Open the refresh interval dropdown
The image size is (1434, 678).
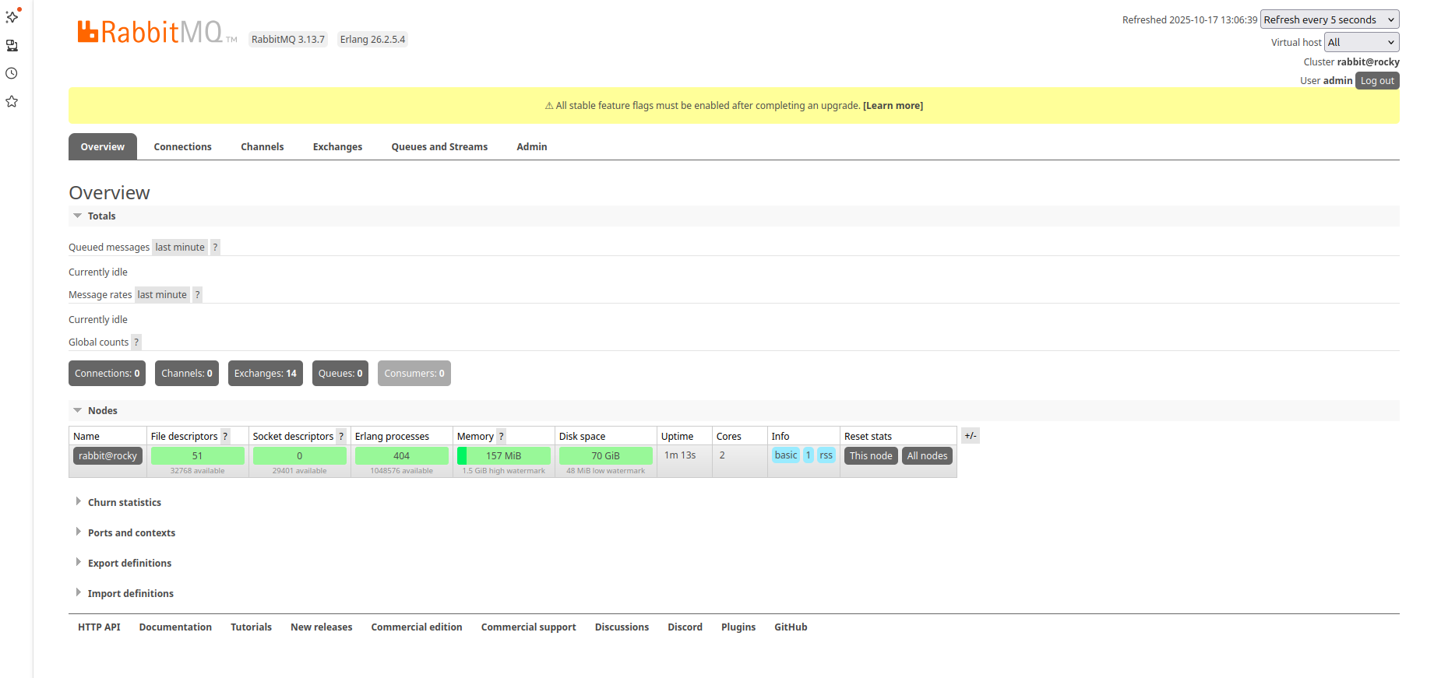click(1329, 19)
